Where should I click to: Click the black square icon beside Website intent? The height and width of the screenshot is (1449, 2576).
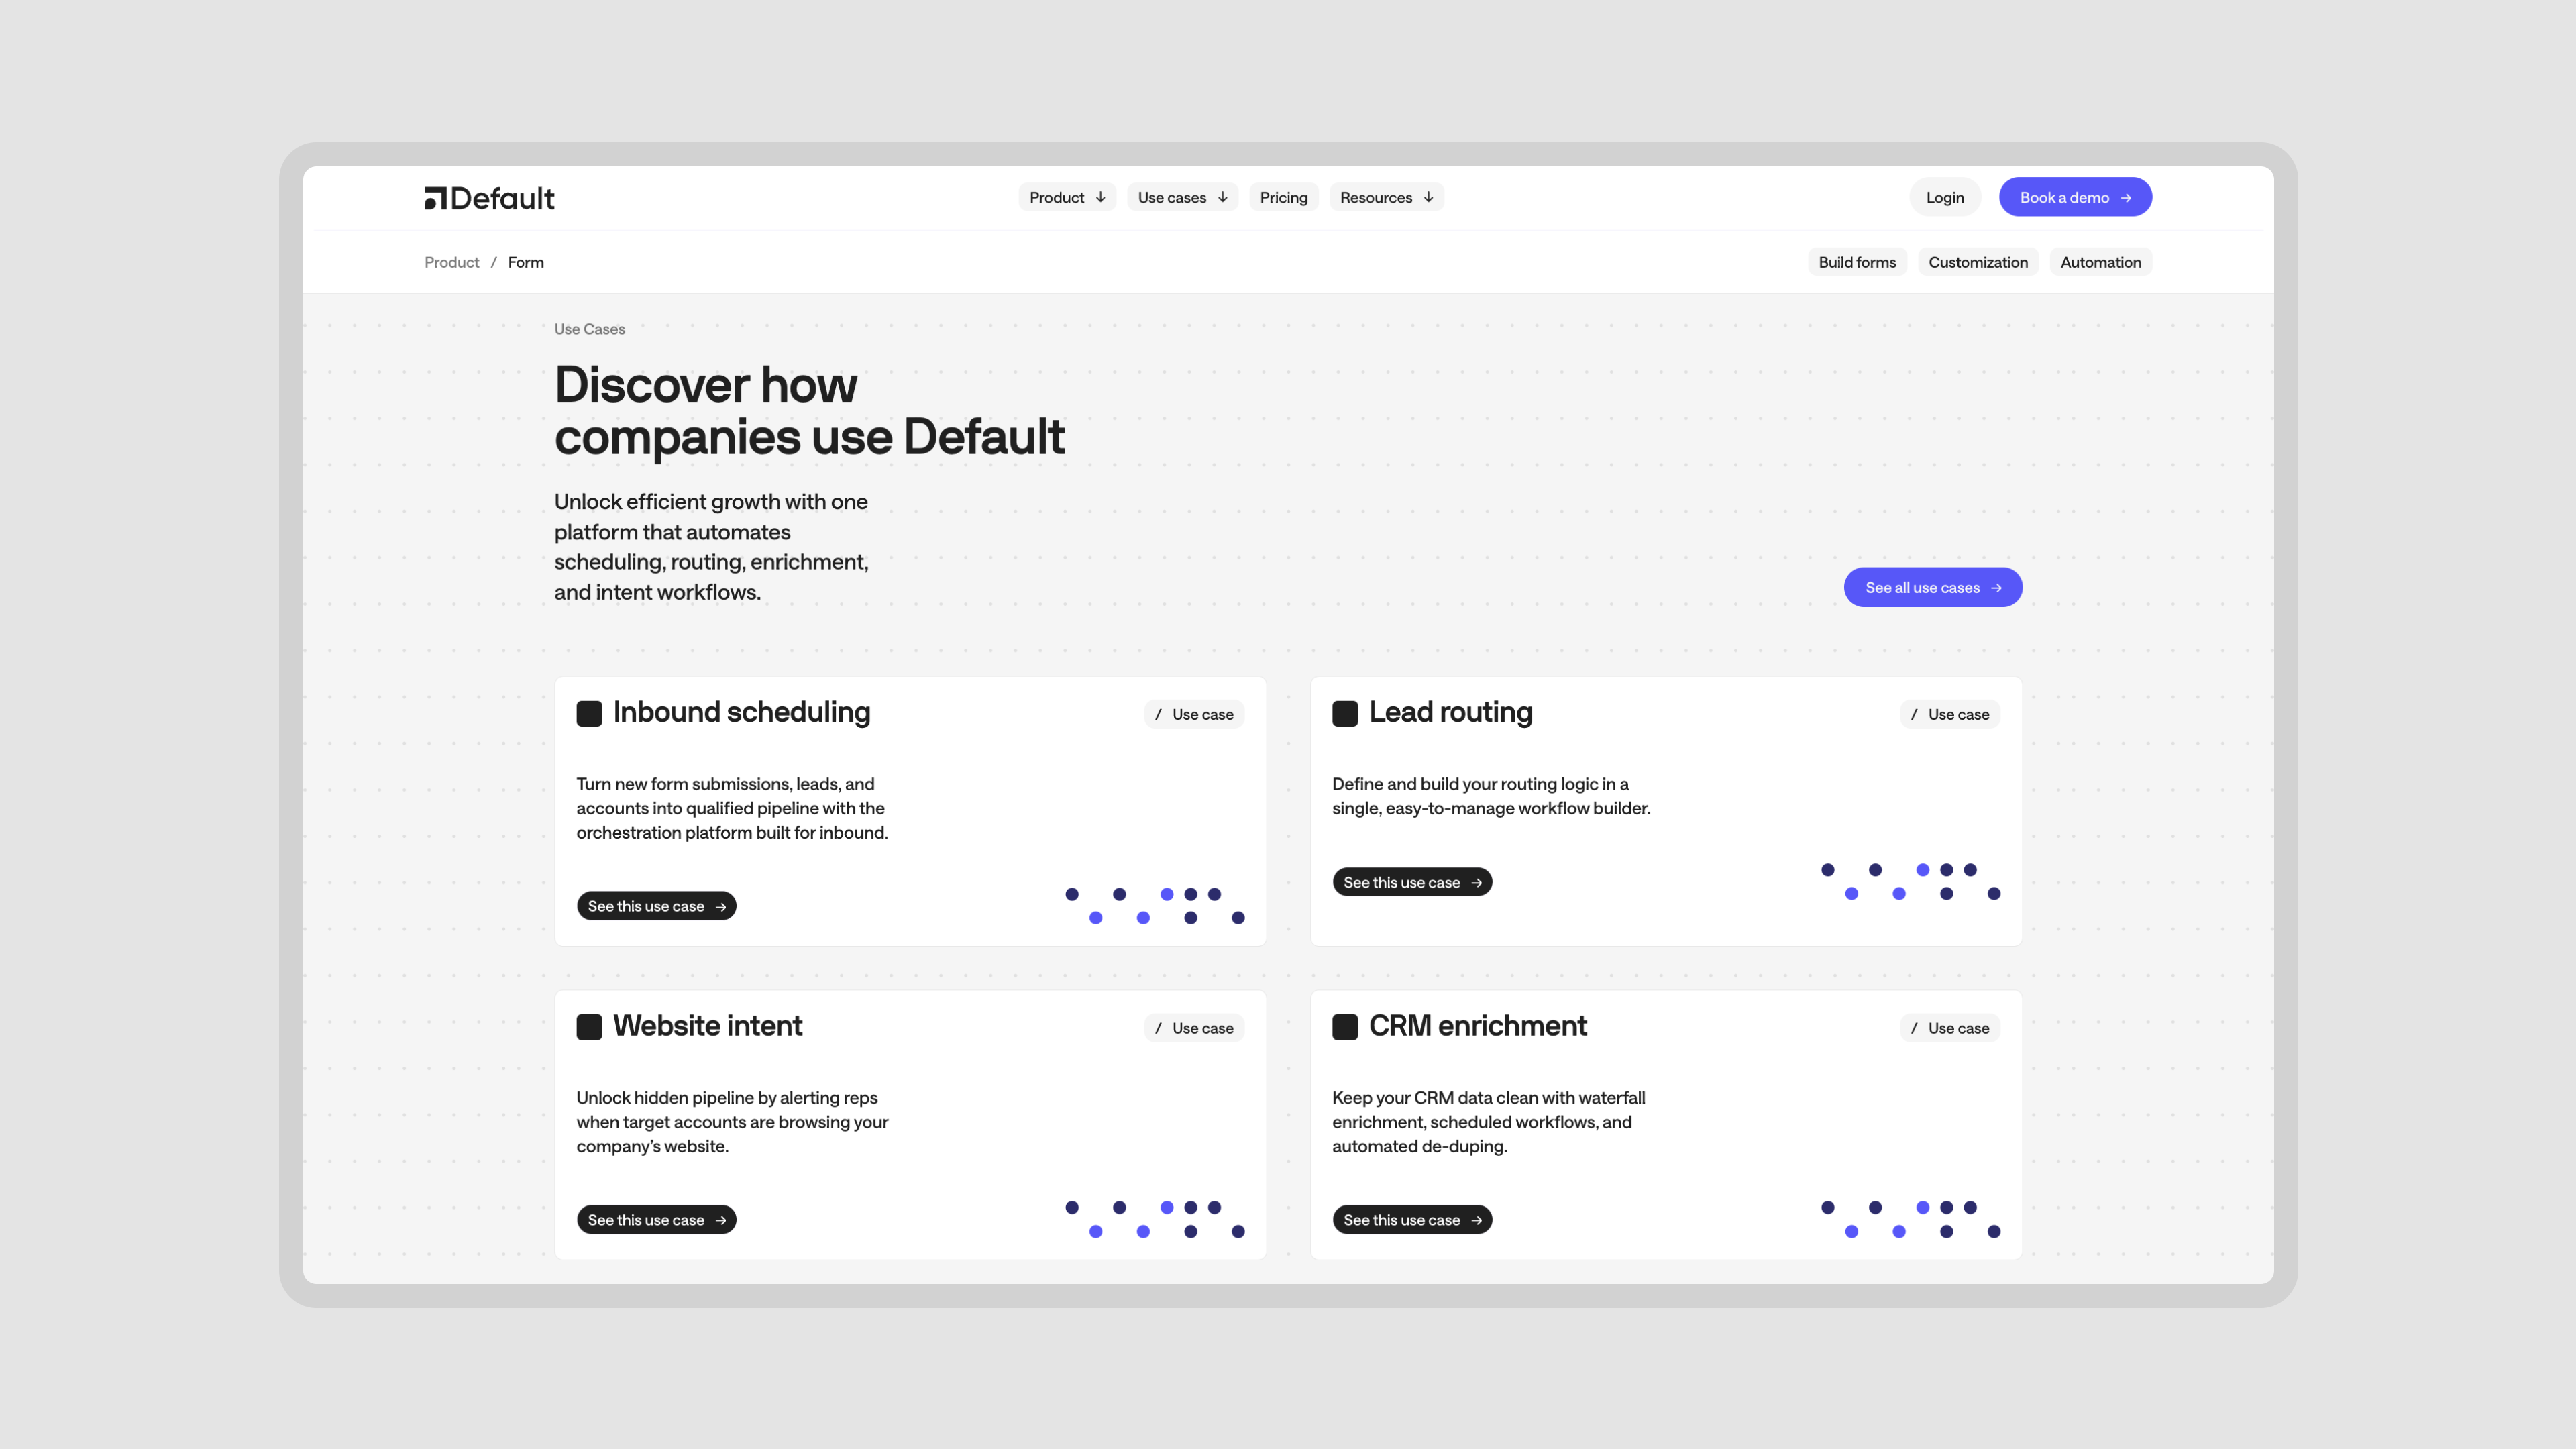[x=589, y=1027]
